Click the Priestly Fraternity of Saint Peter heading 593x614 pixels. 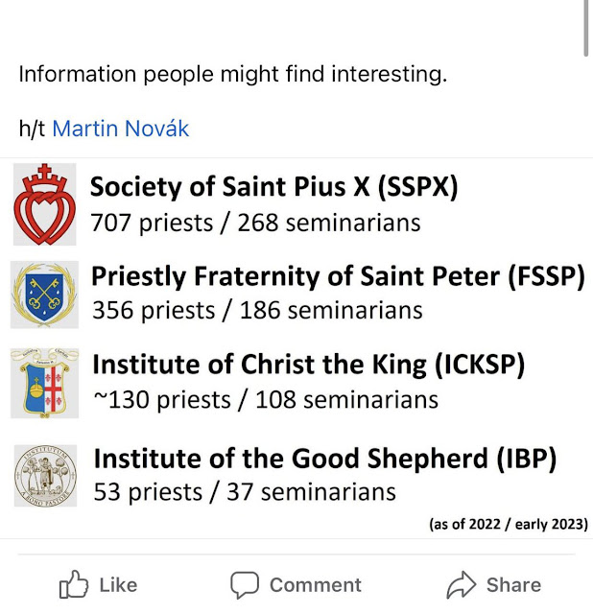point(338,276)
